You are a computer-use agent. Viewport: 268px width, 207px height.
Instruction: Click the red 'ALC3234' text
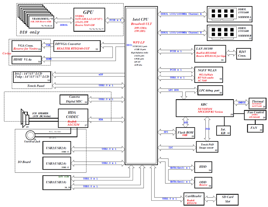(x=73, y=125)
